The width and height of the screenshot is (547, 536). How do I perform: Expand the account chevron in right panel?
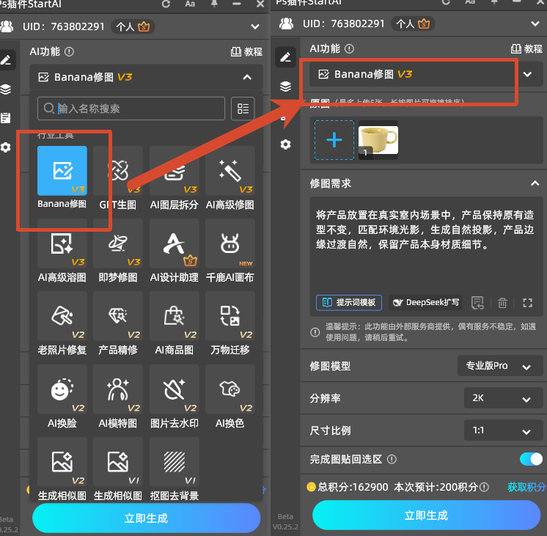[x=535, y=23]
